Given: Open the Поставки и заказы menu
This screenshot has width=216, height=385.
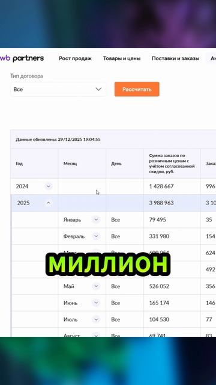Looking at the screenshot, I should tap(175, 58).
